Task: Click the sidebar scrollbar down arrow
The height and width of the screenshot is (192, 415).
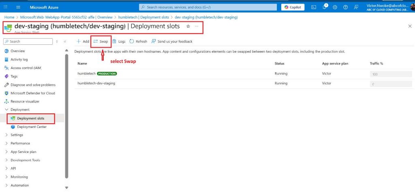Action: (x=67, y=188)
